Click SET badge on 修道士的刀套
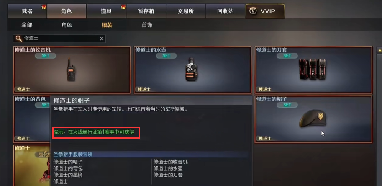The height and width of the screenshot is (186, 382). (287, 55)
